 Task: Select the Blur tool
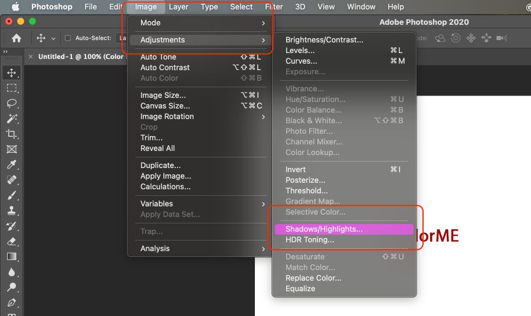[x=12, y=272]
